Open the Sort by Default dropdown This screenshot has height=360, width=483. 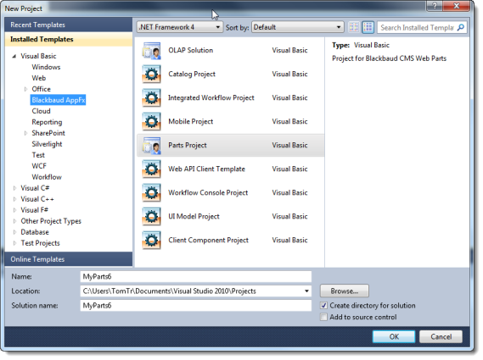point(298,27)
